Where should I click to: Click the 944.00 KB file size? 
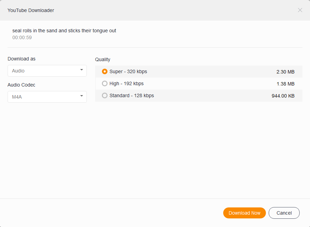tap(283, 96)
